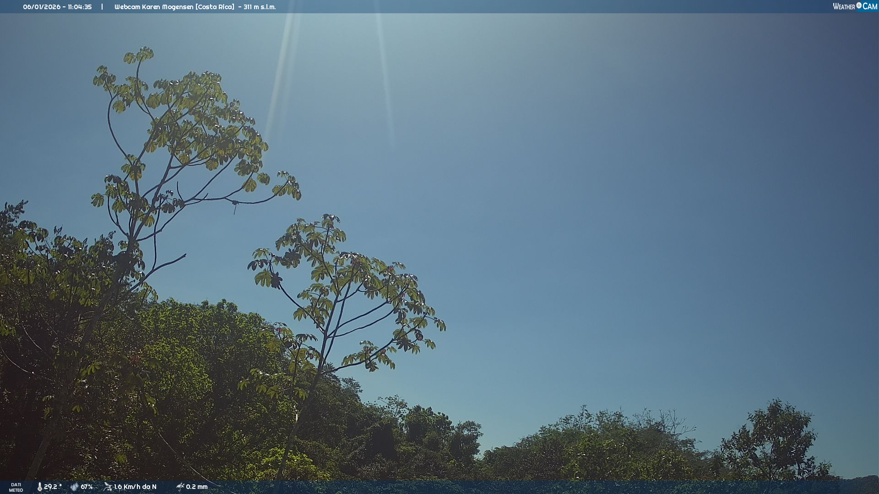Click the humidity water drops icon
This screenshot has height=494, width=879.
click(x=74, y=487)
